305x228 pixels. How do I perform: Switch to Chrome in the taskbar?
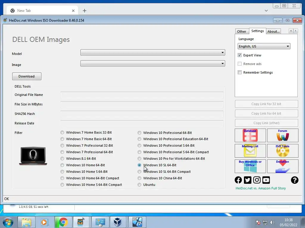click(63, 222)
